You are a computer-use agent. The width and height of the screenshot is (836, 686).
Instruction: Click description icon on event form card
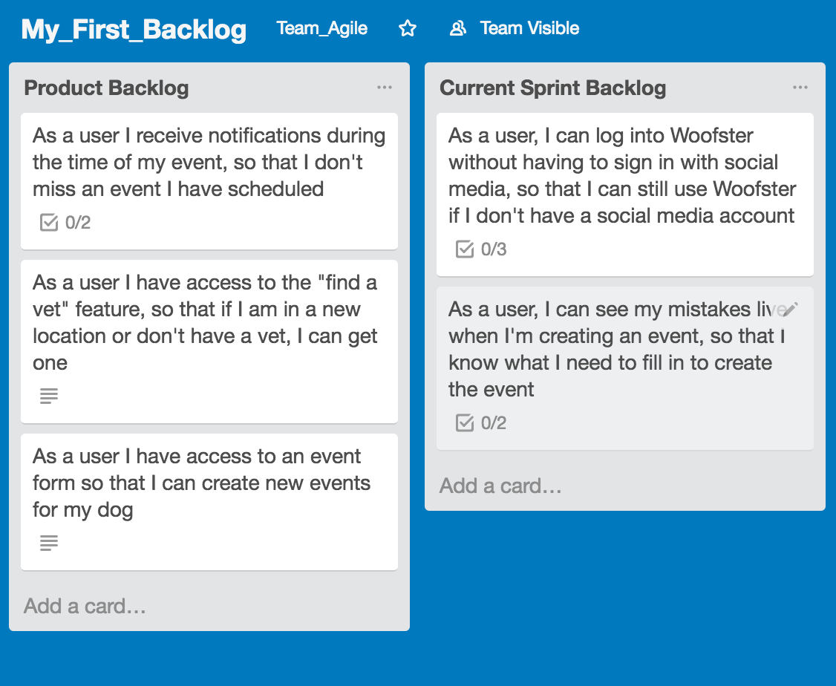49,543
